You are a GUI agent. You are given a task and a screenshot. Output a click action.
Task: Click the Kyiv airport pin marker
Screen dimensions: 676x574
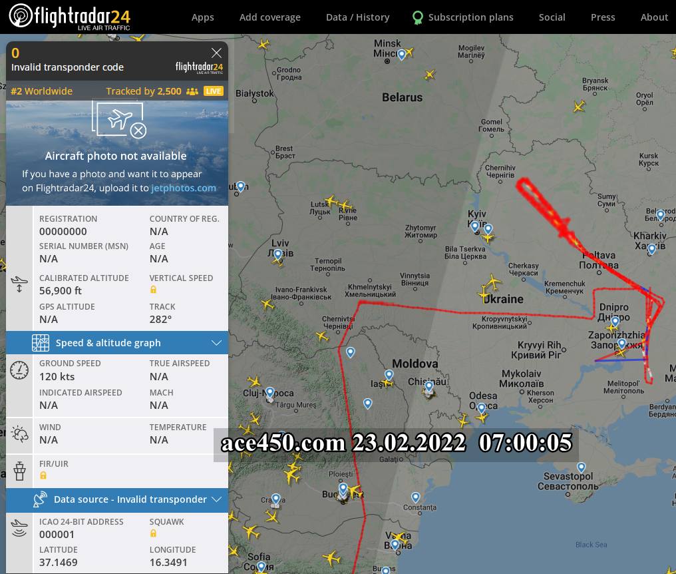click(474, 225)
